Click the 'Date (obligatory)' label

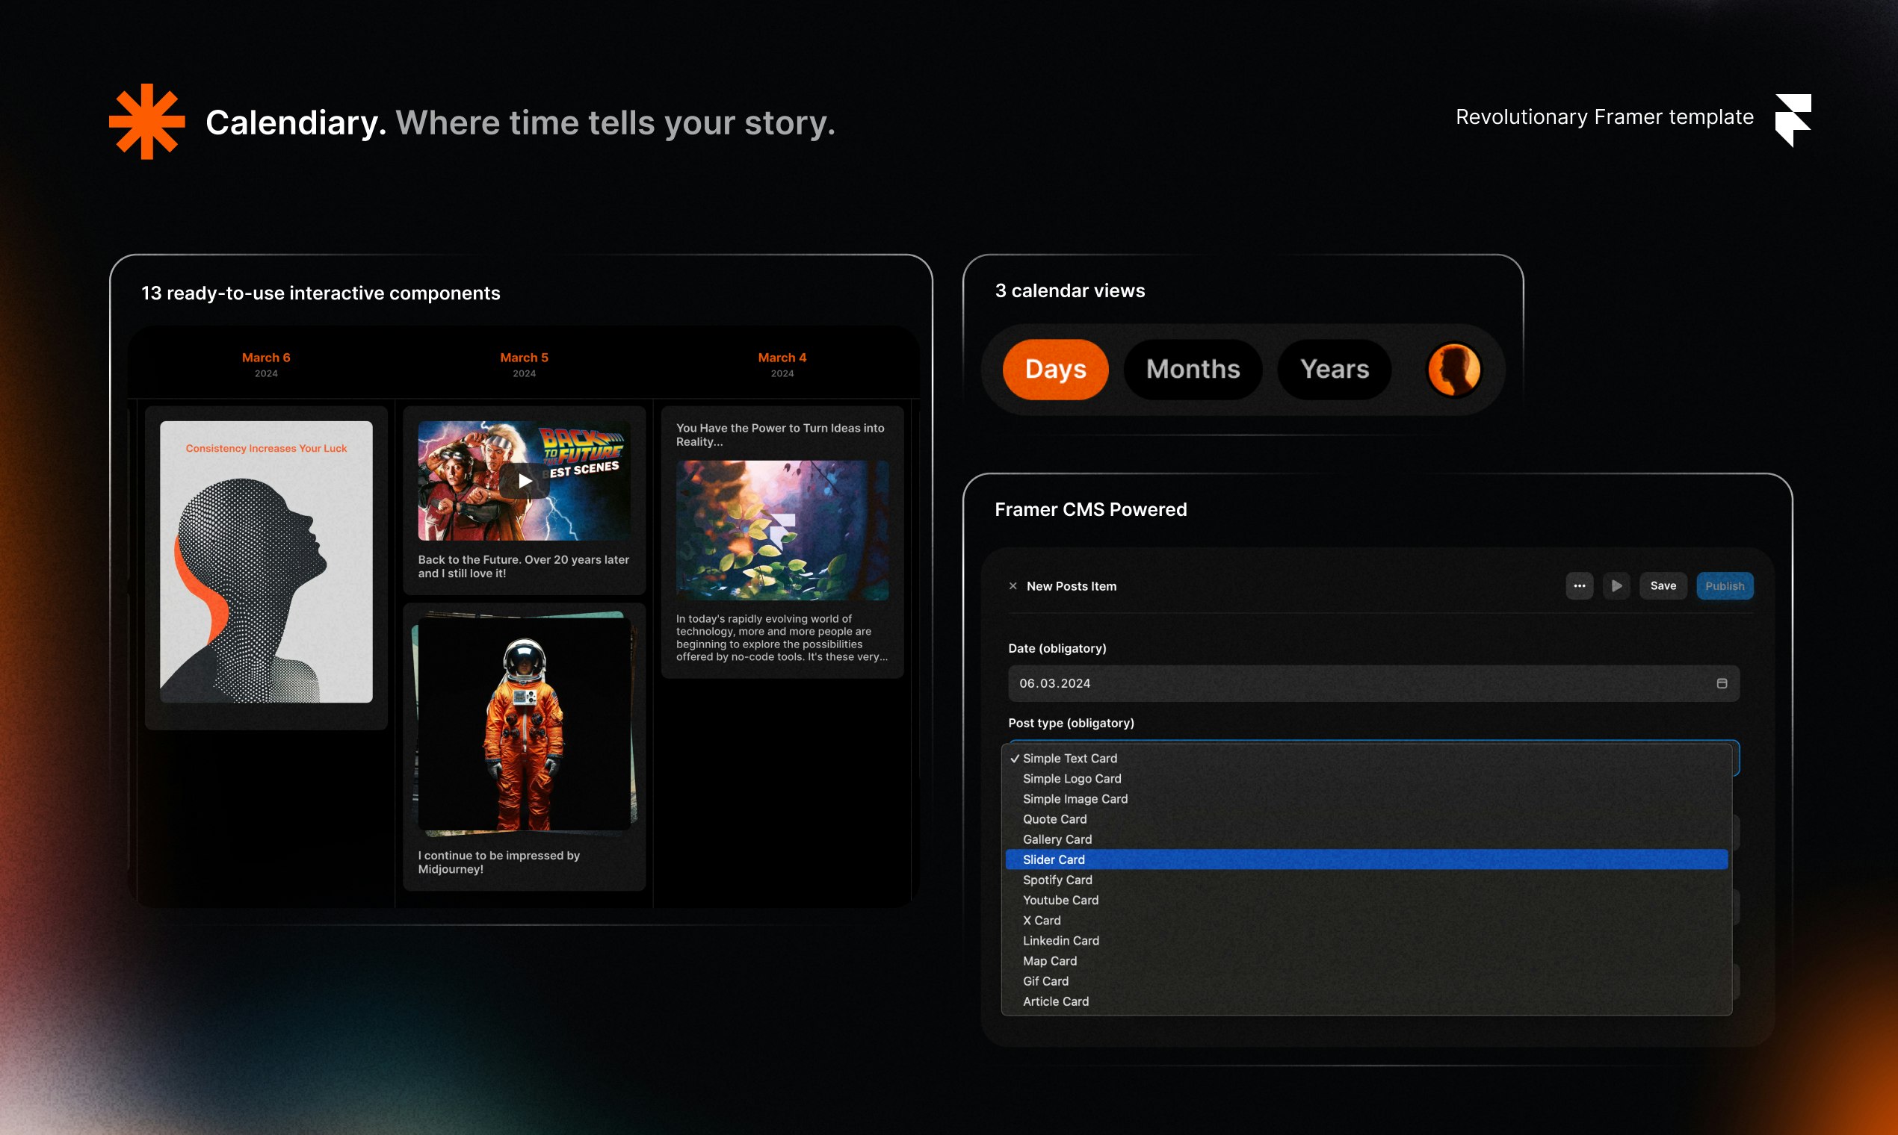(x=1057, y=649)
